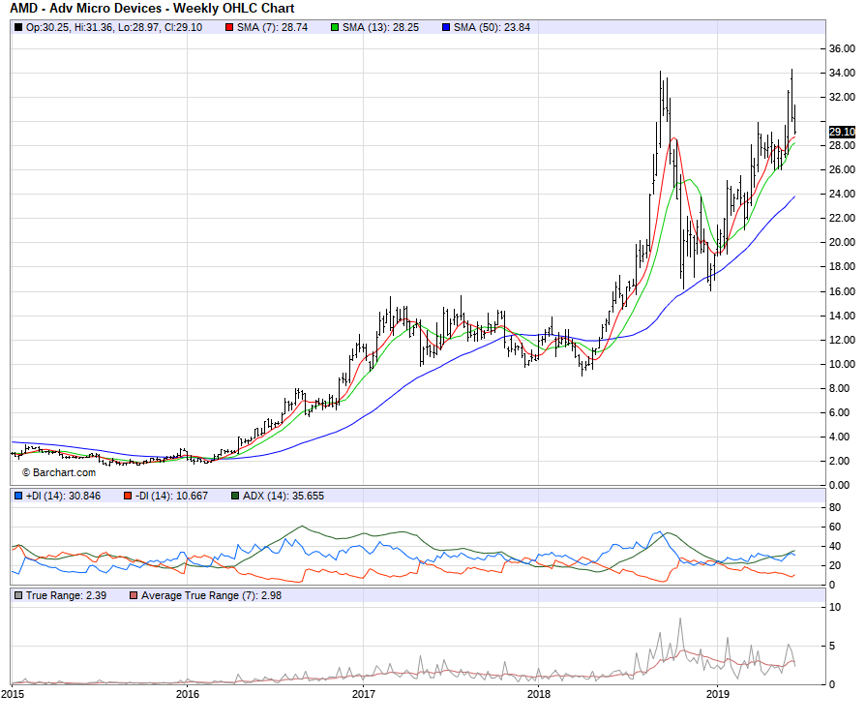Click the -DI (14): 10.667 label
The width and height of the screenshot is (866, 724).
coord(171,496)
